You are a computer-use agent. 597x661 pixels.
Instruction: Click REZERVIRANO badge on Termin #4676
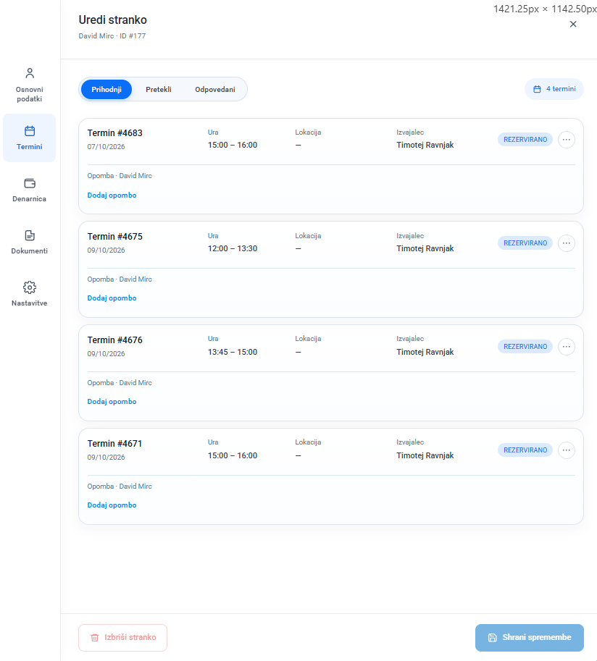(525, 347)
